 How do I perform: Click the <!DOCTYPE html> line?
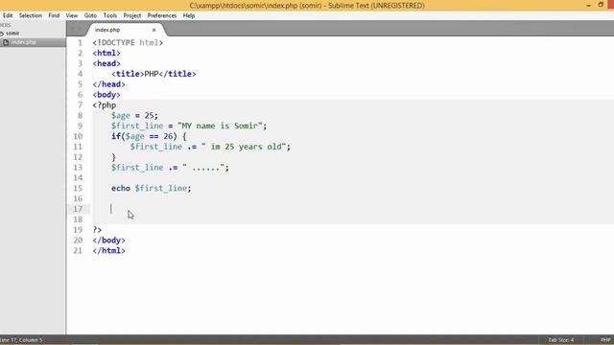click(x=128, y=42)
